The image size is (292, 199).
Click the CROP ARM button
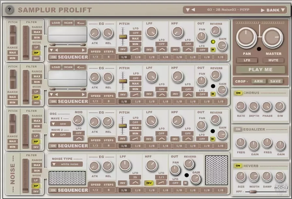click(258, 81)
